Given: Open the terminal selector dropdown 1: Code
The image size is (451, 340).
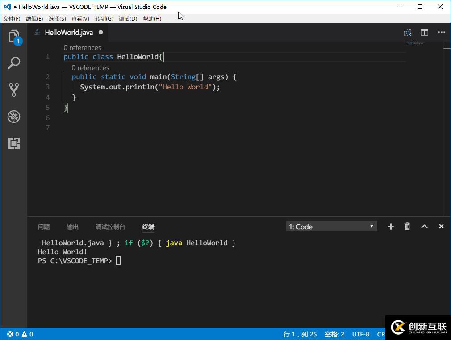Looking at the screenshot, I should (331, 226).
